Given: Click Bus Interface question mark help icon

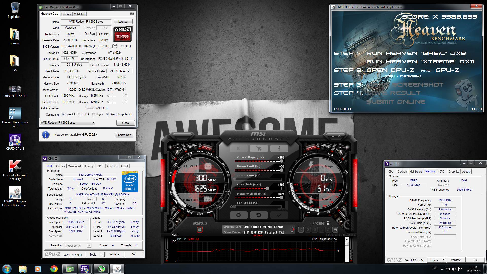Looking at the screenshot, I should pyautogui.click(x=131, y=59).
